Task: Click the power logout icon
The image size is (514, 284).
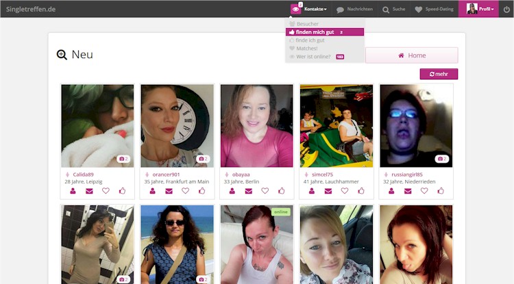Action: (x=506, y=10)
